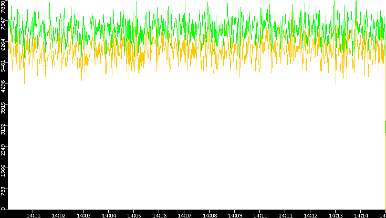The image size is (386, 218).
Task: Click the 3915 y-axis value
Action: (x=3, y=107)
